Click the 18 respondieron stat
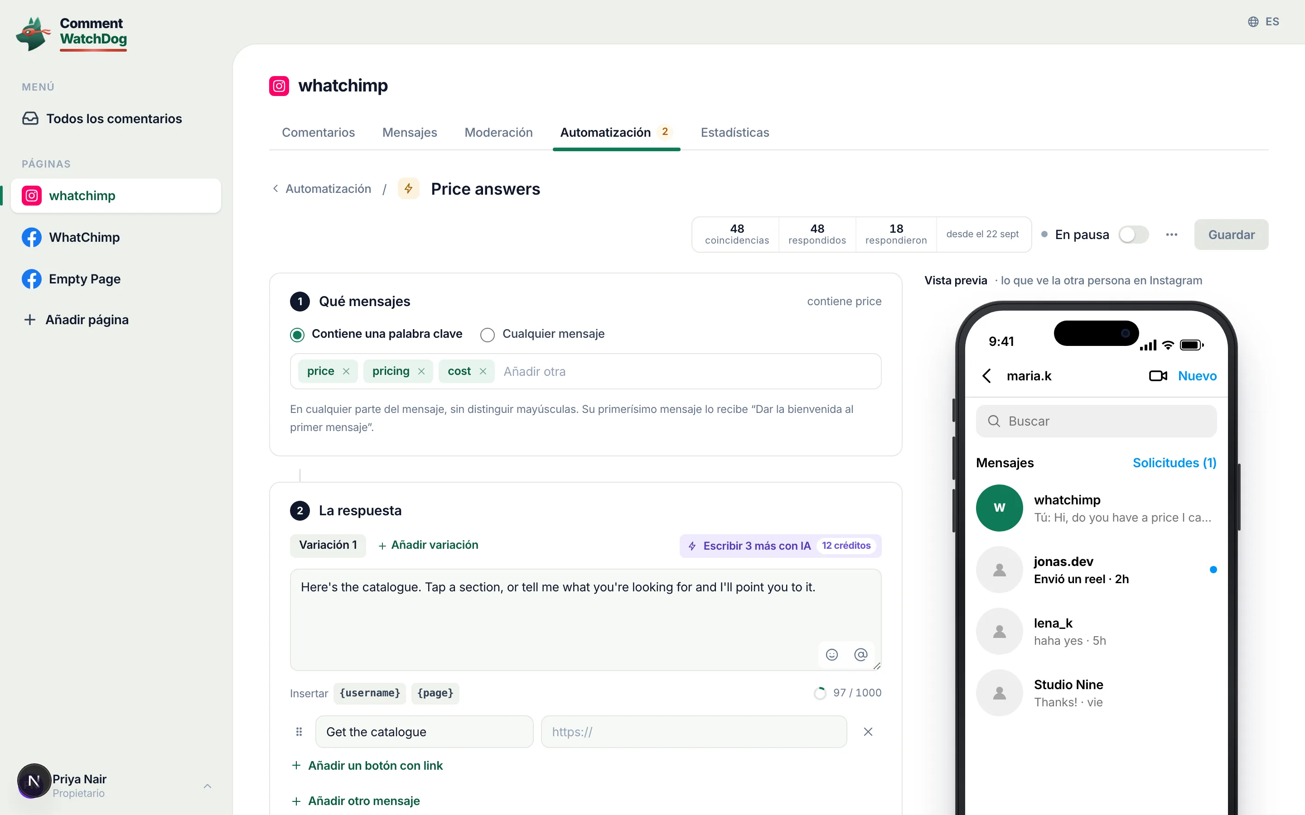 pos(896,235)
